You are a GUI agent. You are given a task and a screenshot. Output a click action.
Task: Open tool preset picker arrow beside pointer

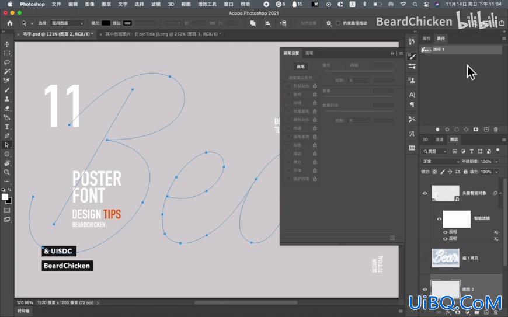pyautogui.click(x=32, y=23)
